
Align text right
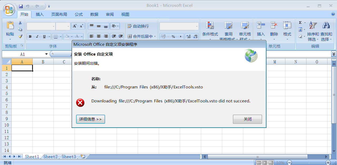106,36
